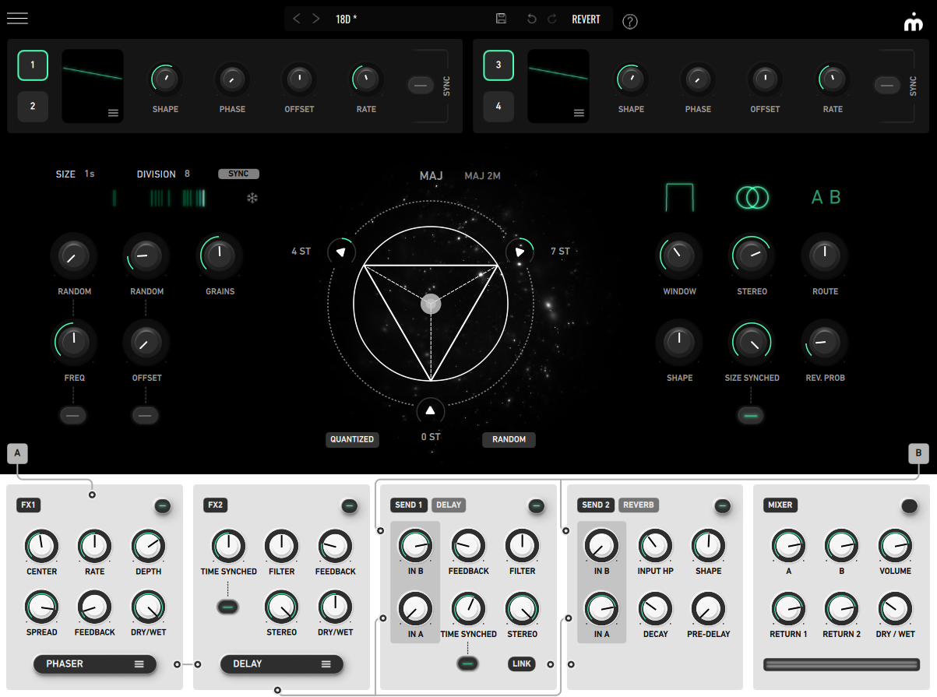Go to the next preset arrow
Image resolution: width=937 pixels, height=697 pixels.
316,19
